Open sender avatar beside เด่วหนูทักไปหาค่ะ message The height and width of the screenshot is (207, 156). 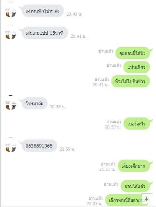pos(11,13)
